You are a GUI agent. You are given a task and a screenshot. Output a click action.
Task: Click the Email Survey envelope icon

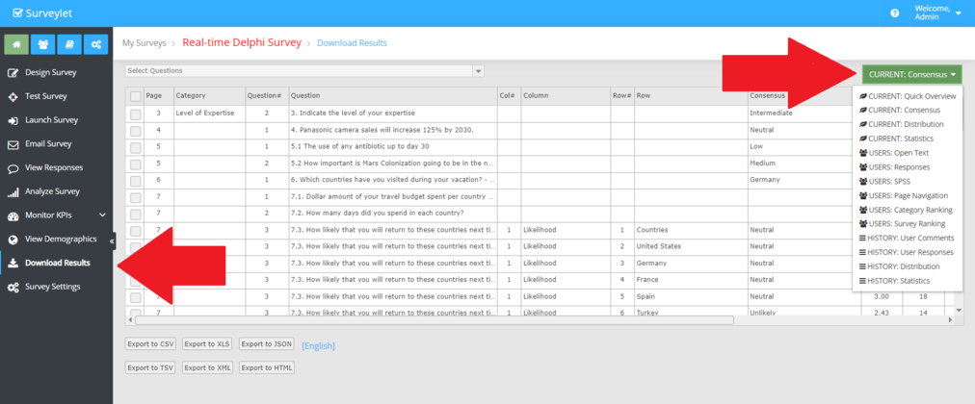[13, 144]
